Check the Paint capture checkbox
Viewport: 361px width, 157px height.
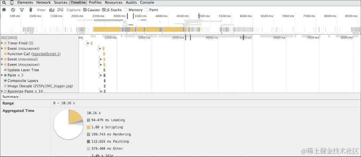click(x=147, y=10)
